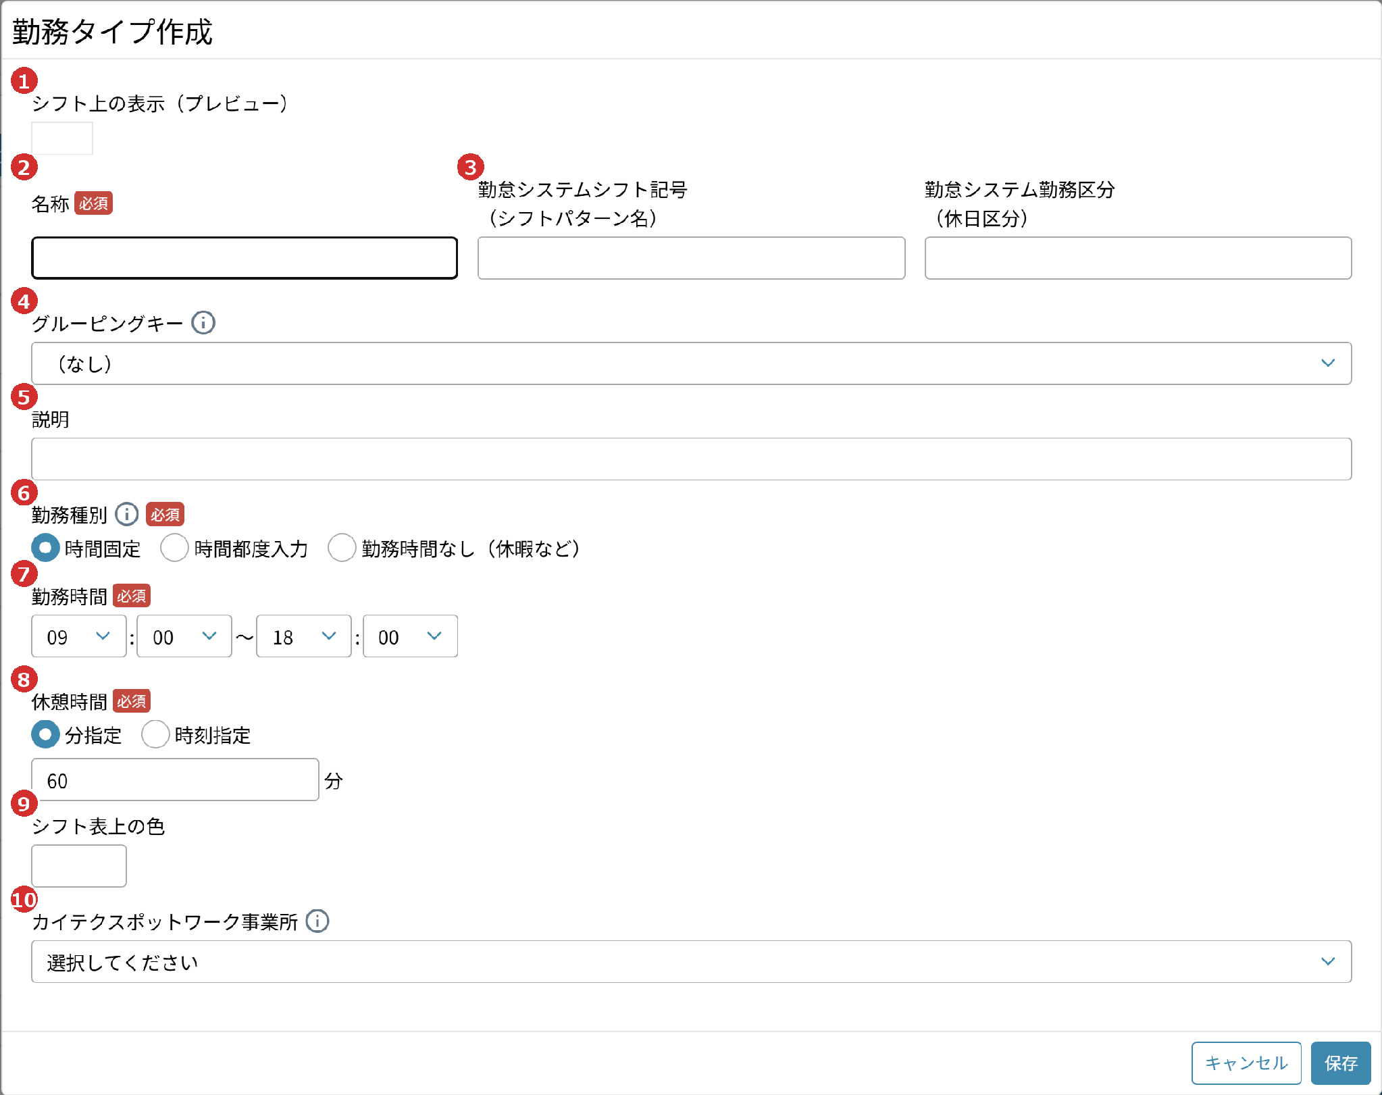Open the start hour 09 dropdown
1382x1095 pixels.
click(78, 636)
